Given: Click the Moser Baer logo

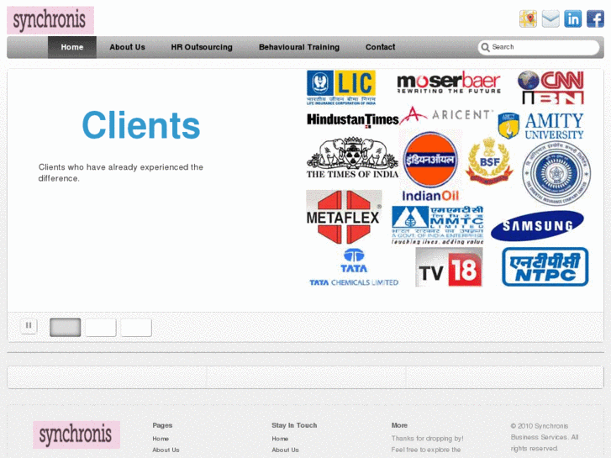Looking at the screenshot, I should coord(449,82).
